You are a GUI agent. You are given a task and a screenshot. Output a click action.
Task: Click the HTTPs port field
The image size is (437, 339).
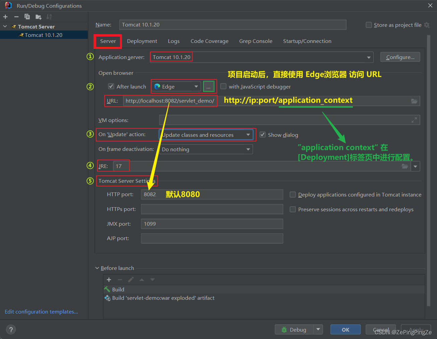tap(212, 209)
